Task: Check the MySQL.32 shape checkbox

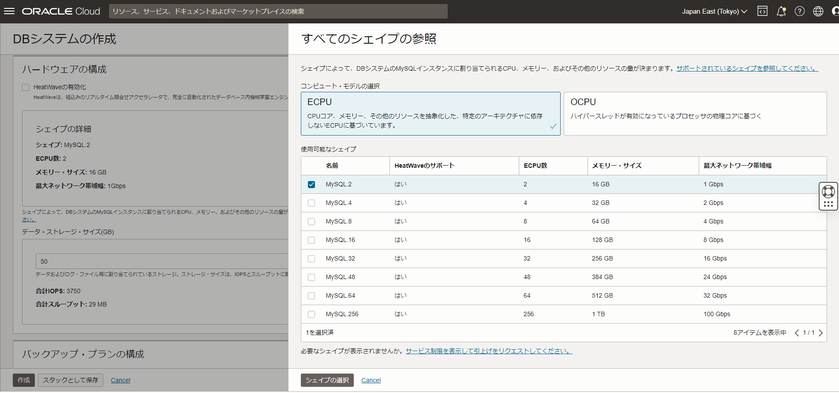Action: click(x=311, y=259)
